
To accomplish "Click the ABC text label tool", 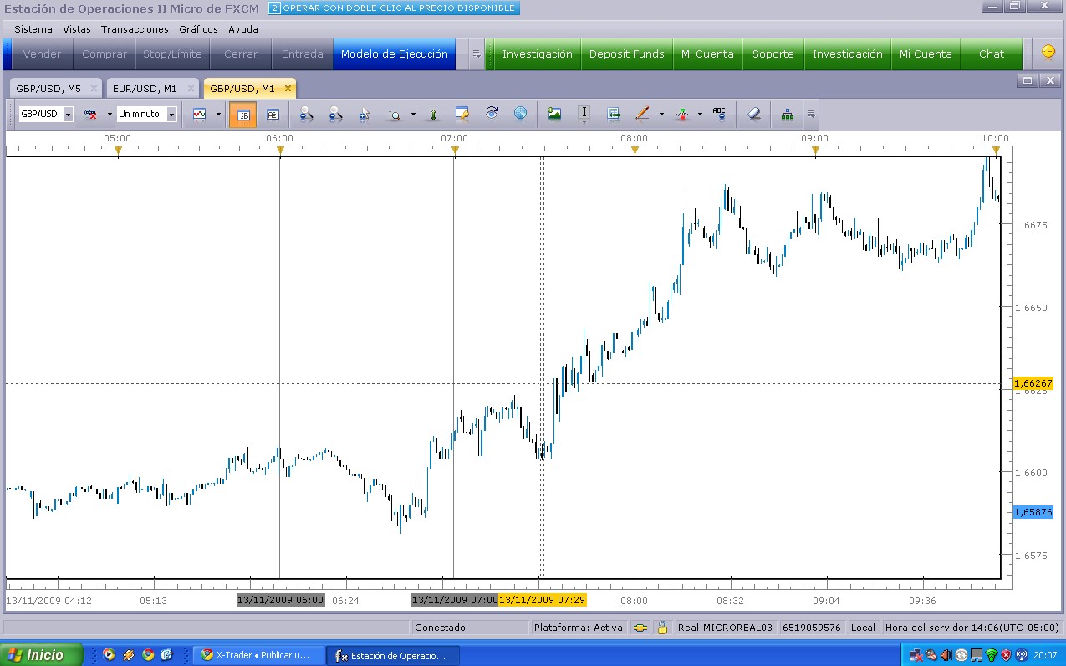I will click(x=719, y=115).
